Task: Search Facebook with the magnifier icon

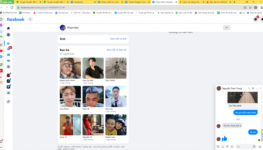Action: tap(30, 19)
